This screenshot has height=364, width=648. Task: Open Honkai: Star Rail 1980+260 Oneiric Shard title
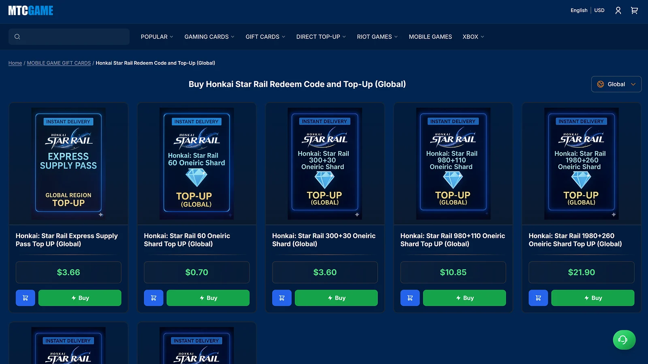click(x=575, y=240)
